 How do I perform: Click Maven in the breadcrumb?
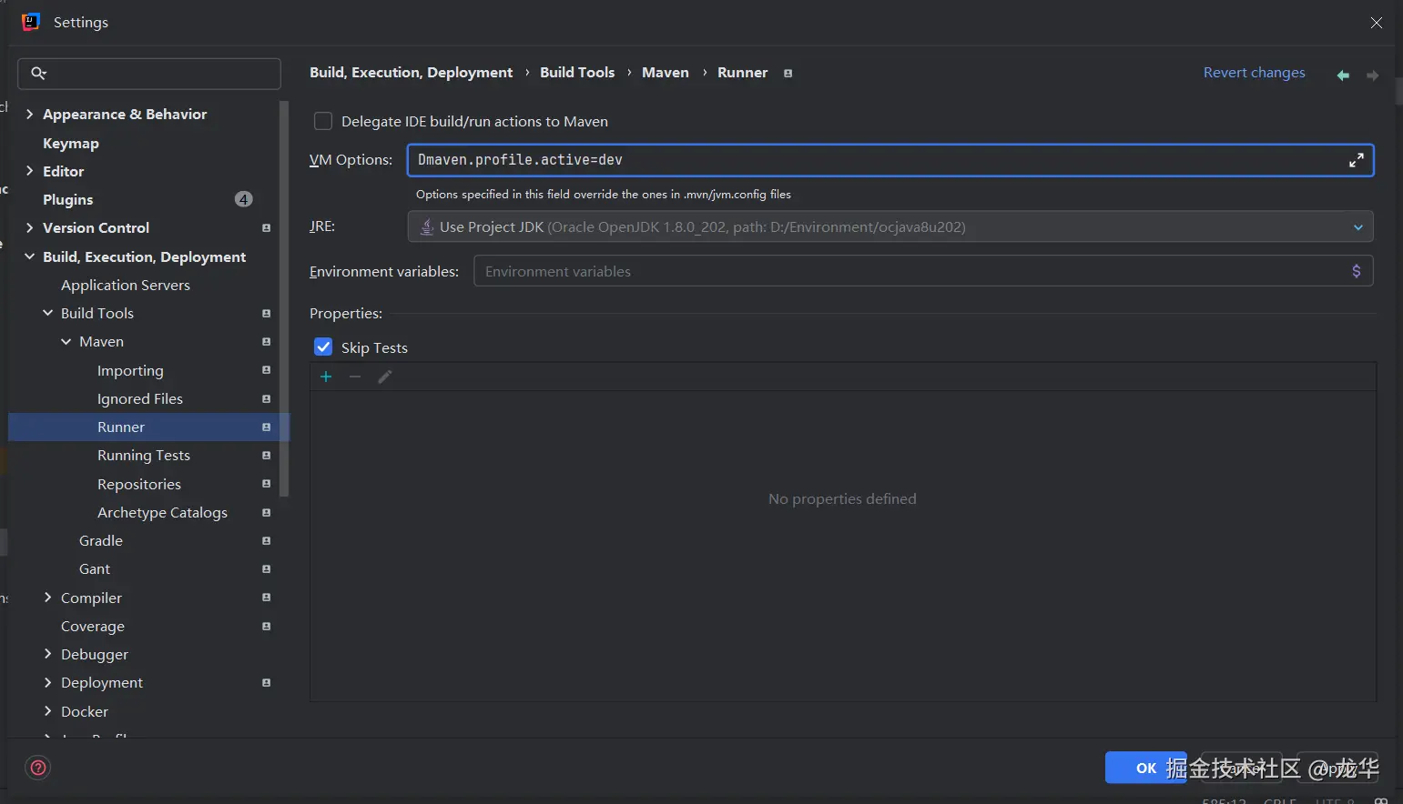point(666,73)
